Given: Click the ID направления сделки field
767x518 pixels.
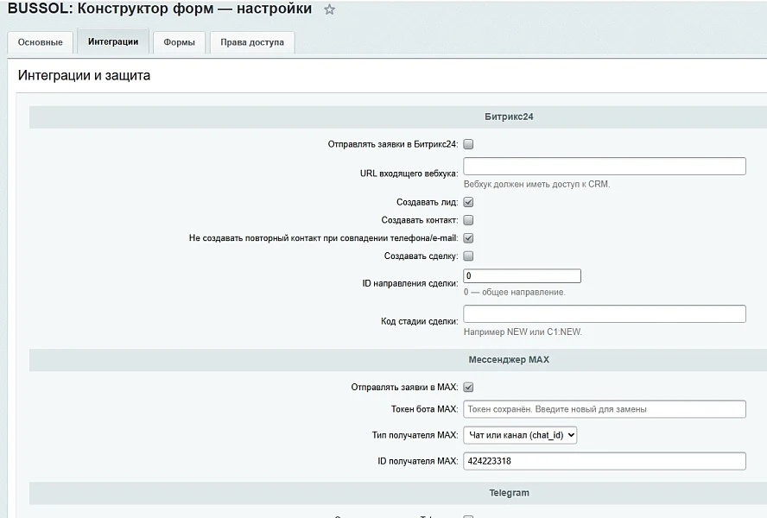Looking at the screenshot, I should click(x=522, y=276).
